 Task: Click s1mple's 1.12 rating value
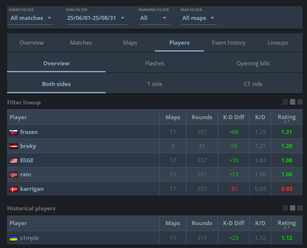pyautogui.click(x=287, y=238)
